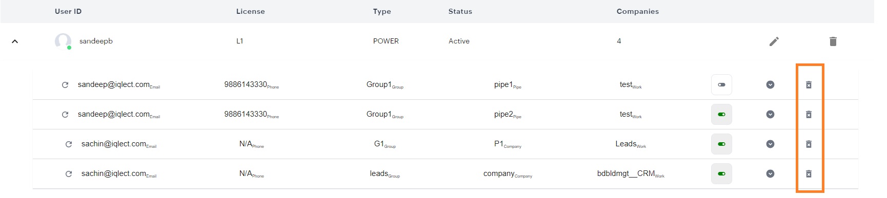
Task: Expand the dropdown arrow in the Leads row
Action: (770, 144)
